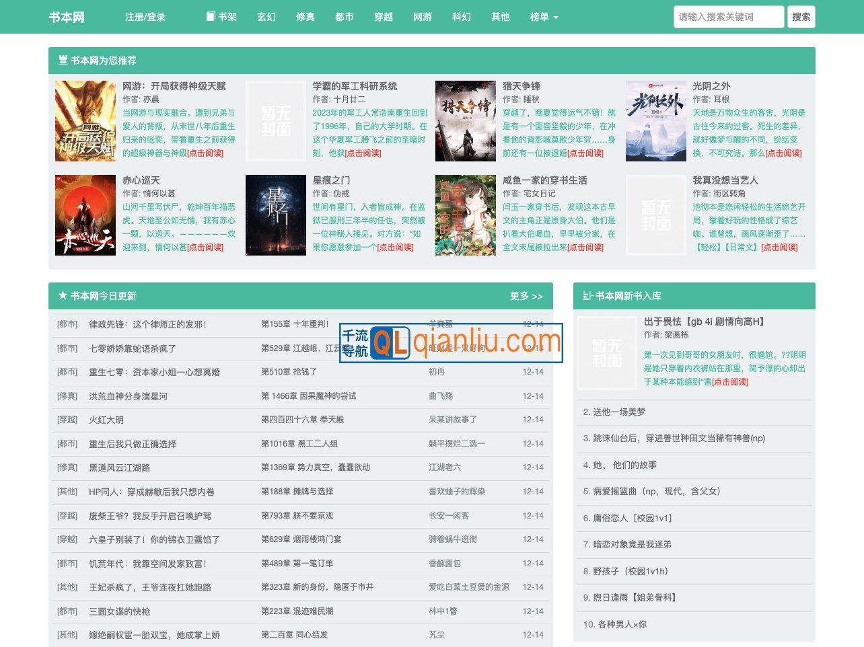The height and width of the screenshot is (647, 864).
Task: Click the 书本网 site logo
Action: click(67, 17)
